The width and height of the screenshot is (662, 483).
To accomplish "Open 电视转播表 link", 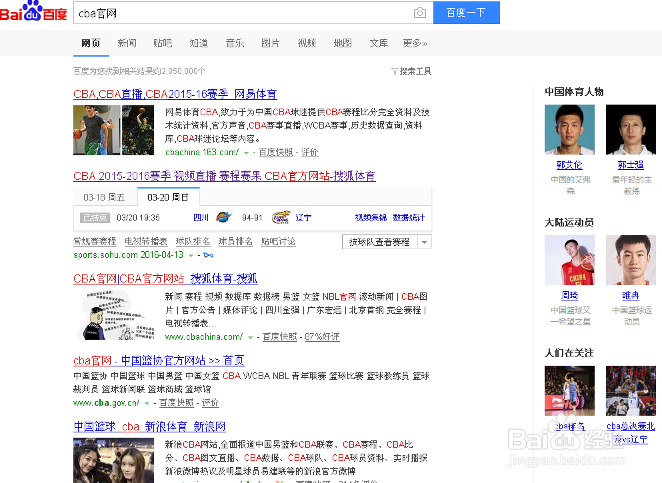I will [x=146, y=241].
